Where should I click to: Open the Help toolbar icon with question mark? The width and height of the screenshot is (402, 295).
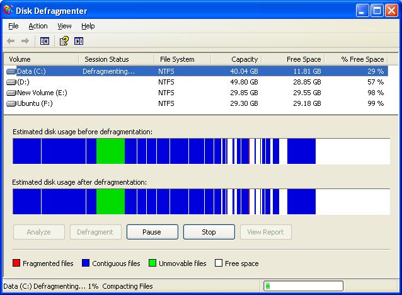coord(64,41)
